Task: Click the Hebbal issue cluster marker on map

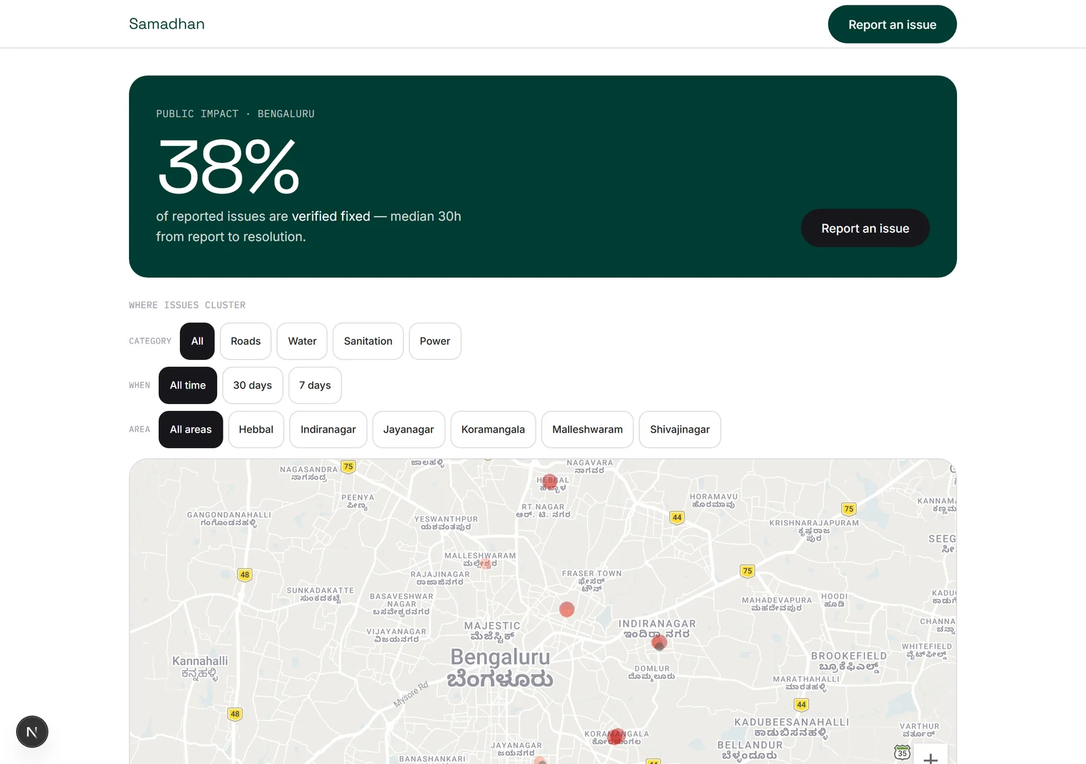Action: pyautogui.click(x=550, y=481)
